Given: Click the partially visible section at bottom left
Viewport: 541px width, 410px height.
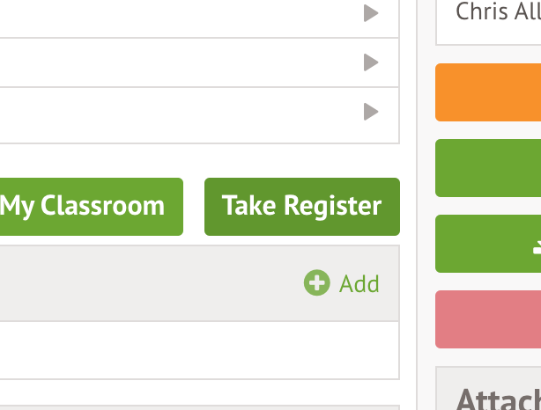Looking at the screenshot, I should (x=194, y=407).
